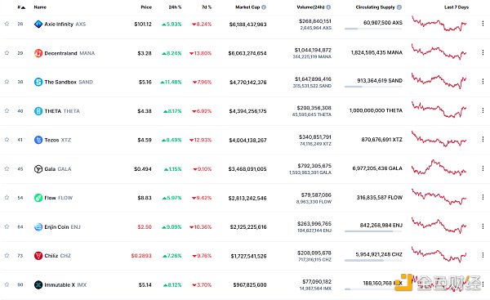Click the Decentraland coin logo
The width and height of the screenshot is (490, 300).
38,53
